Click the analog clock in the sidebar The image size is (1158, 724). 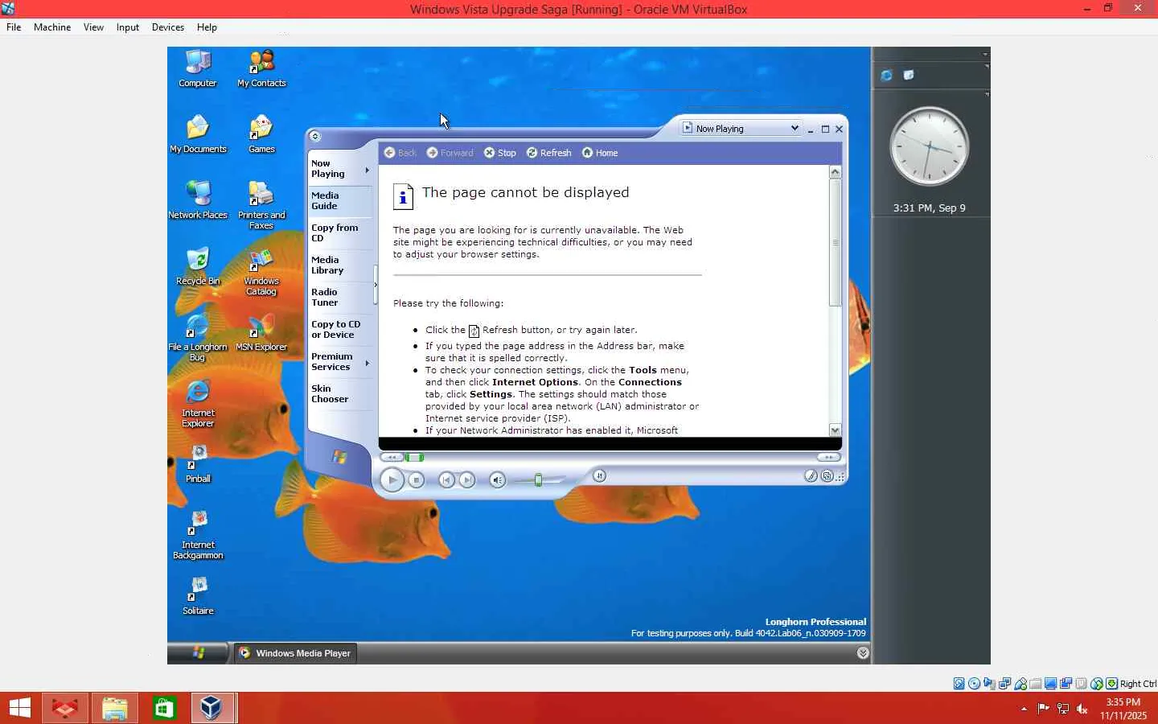tap(929, 147)
